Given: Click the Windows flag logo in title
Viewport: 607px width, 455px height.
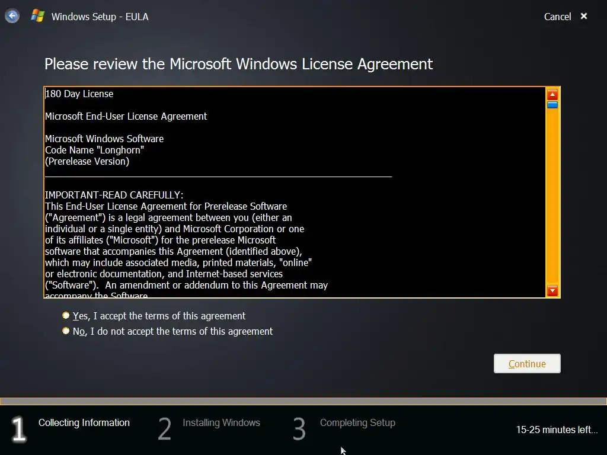Looking at the screenshot, I should tap(38, 16).
